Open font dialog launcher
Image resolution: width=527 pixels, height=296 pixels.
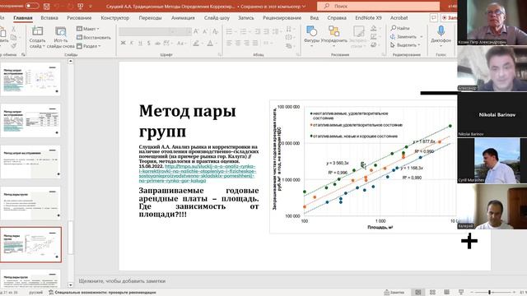[220, 54]
